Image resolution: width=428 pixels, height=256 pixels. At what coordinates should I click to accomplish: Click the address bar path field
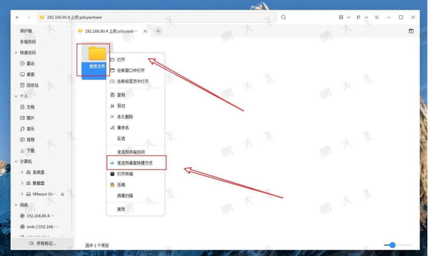click(157, 17)
